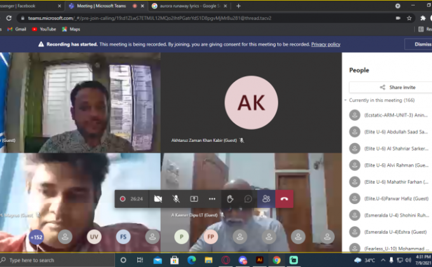The image size is (432, 267).
Task: Open the More actions ellipsis menu
Action: click(212, 198)
